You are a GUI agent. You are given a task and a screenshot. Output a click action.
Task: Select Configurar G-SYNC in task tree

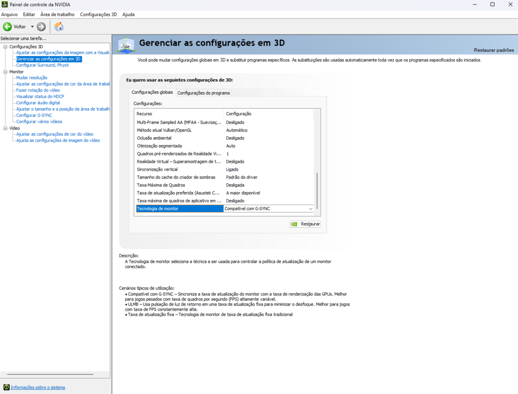[x=34, y=115]
